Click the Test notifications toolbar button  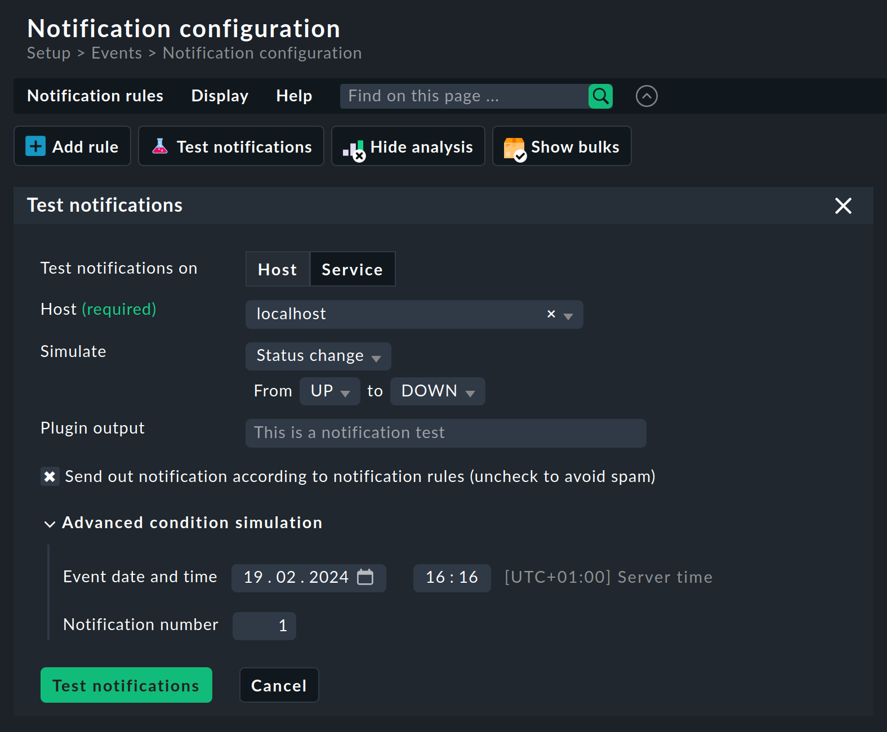coord(231,146)
